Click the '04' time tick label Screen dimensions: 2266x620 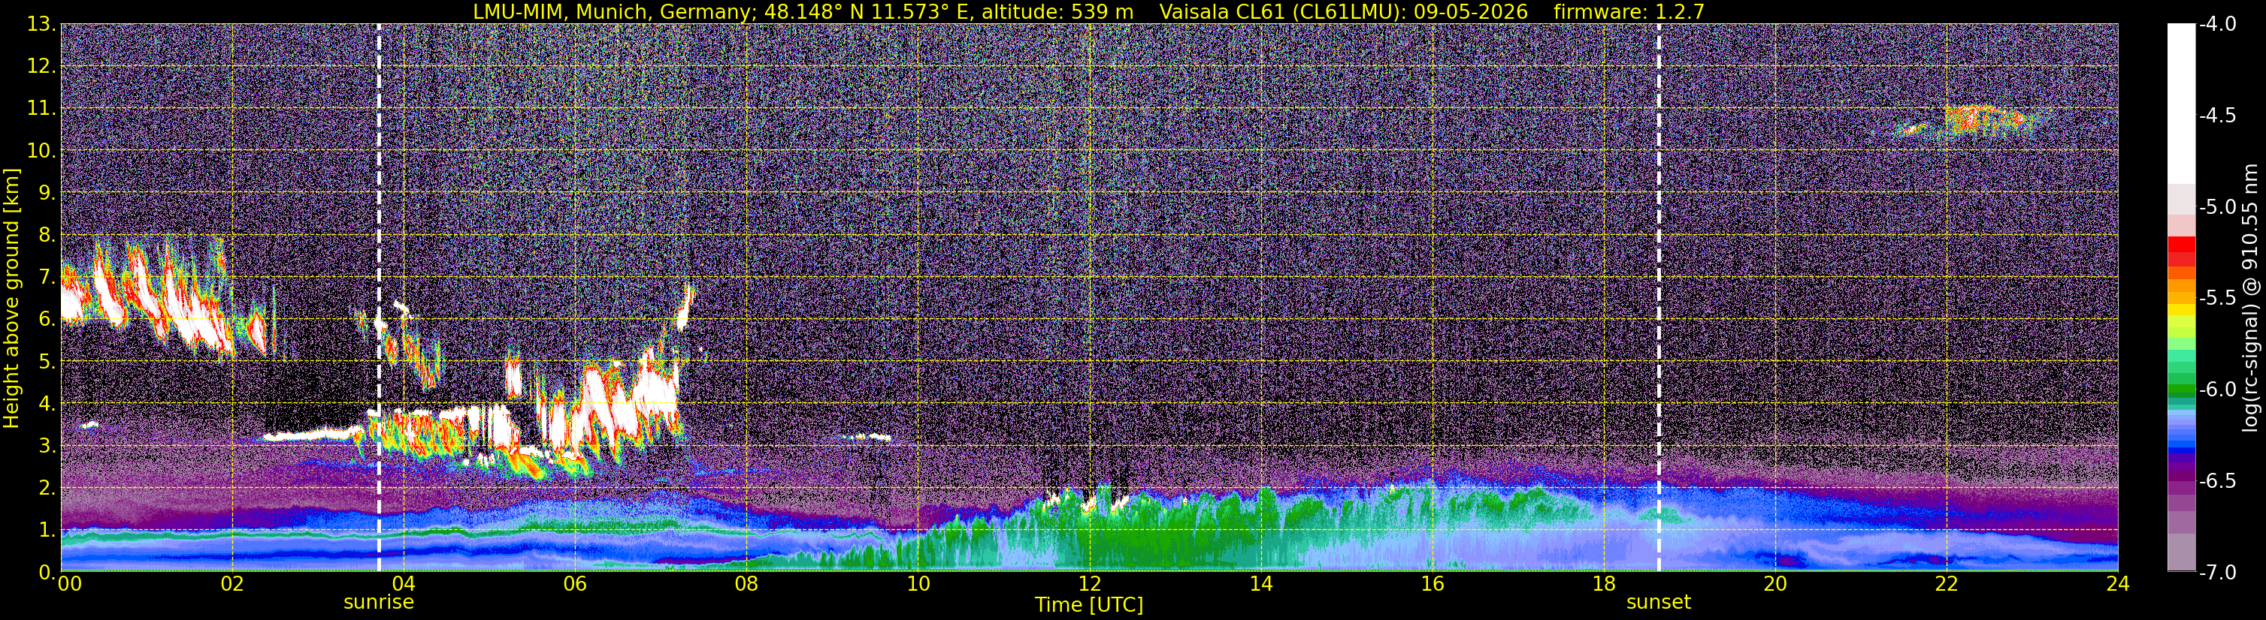tap(403, 584)
